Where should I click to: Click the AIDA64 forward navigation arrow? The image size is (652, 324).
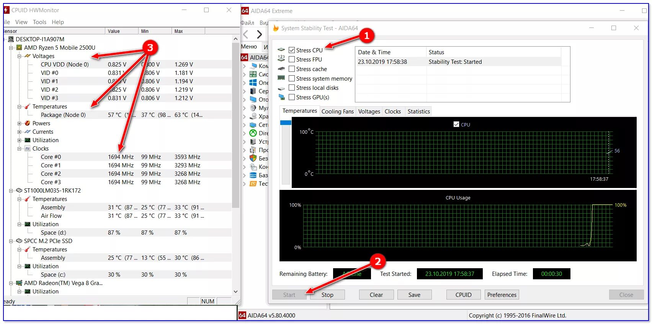260,34
